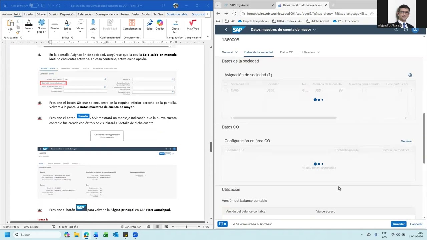Click the Generar link in Configuración en área CO

[406, 141]
